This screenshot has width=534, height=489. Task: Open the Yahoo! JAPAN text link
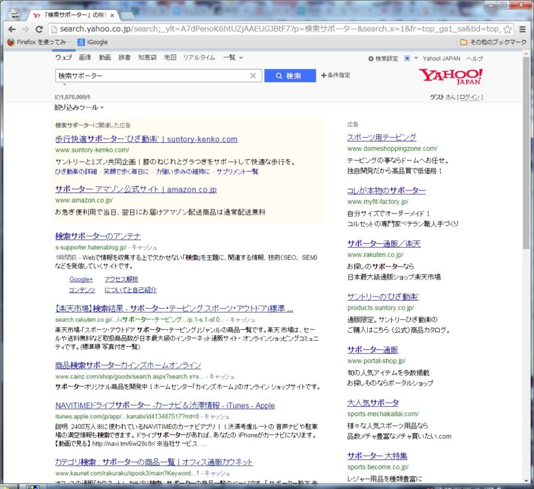point(441,59)
